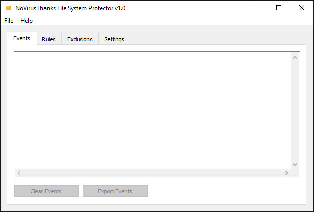Click the Export Events button

point(115,191)
